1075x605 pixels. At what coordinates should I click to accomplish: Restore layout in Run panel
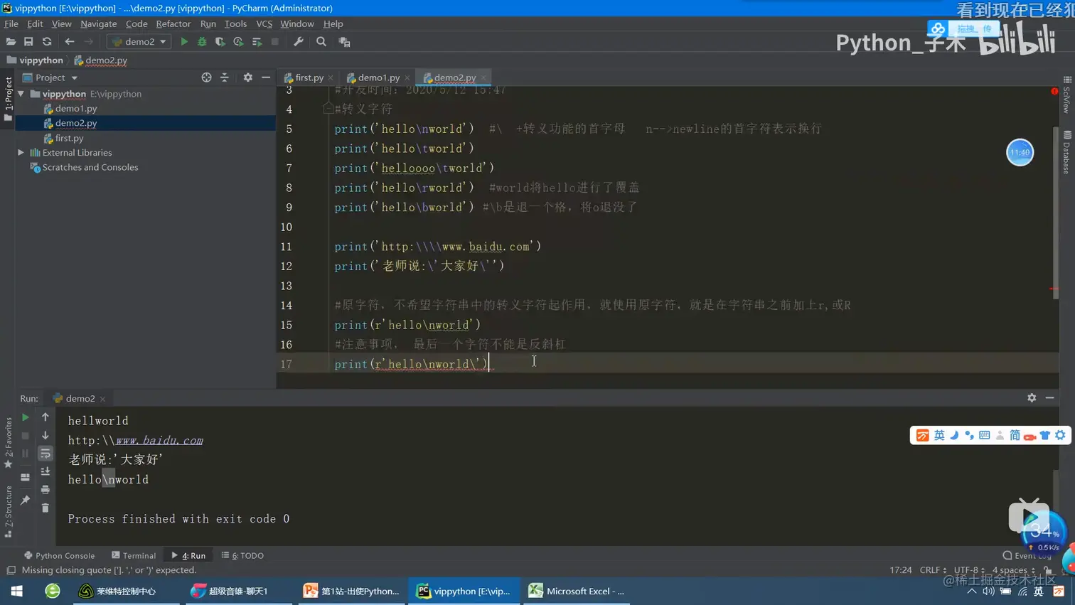(25, 477)
